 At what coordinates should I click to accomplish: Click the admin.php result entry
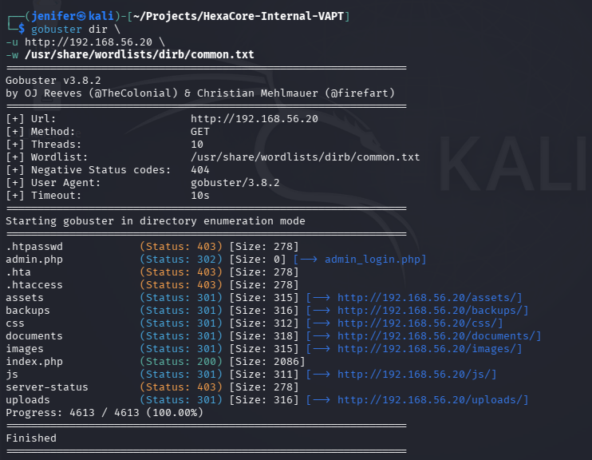tap(34, 260)
